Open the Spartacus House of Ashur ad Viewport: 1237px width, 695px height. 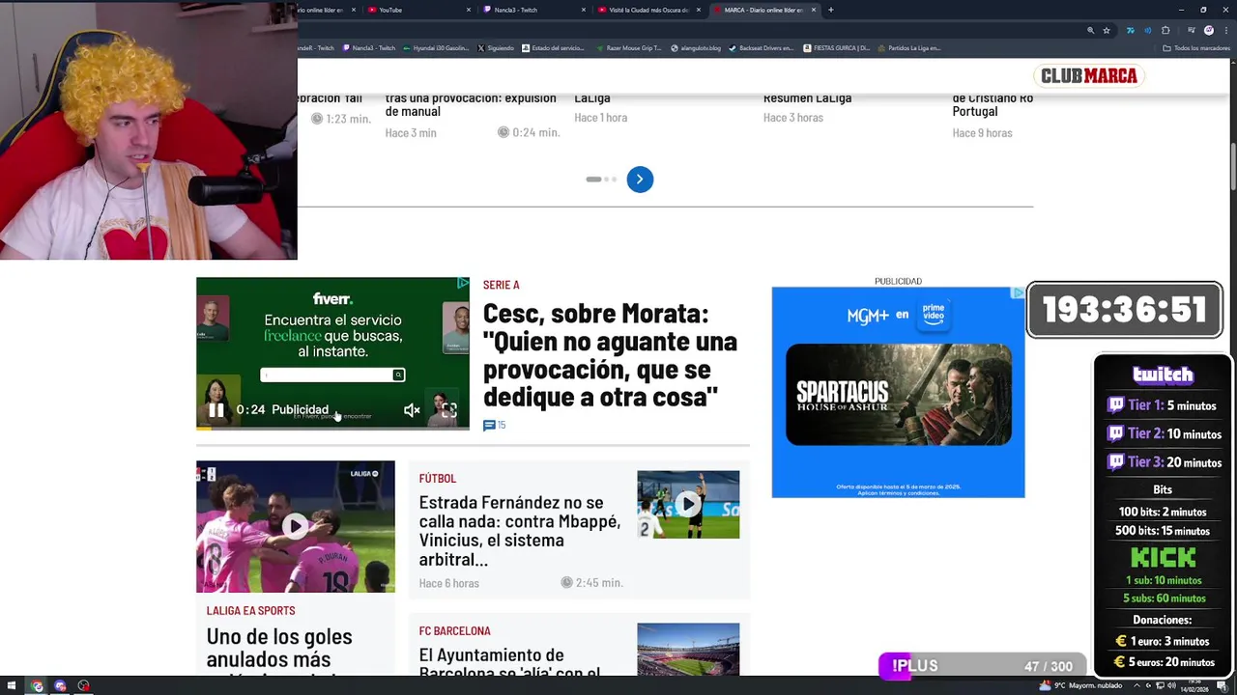[898, 392]
